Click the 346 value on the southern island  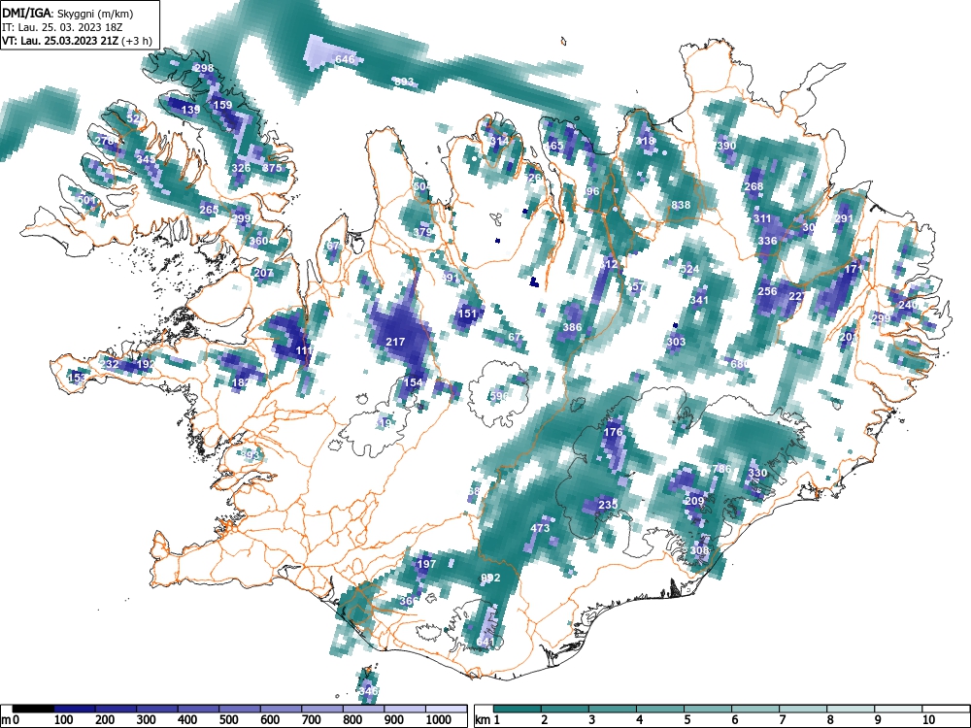pyautogui.click(x=368, y=691)
